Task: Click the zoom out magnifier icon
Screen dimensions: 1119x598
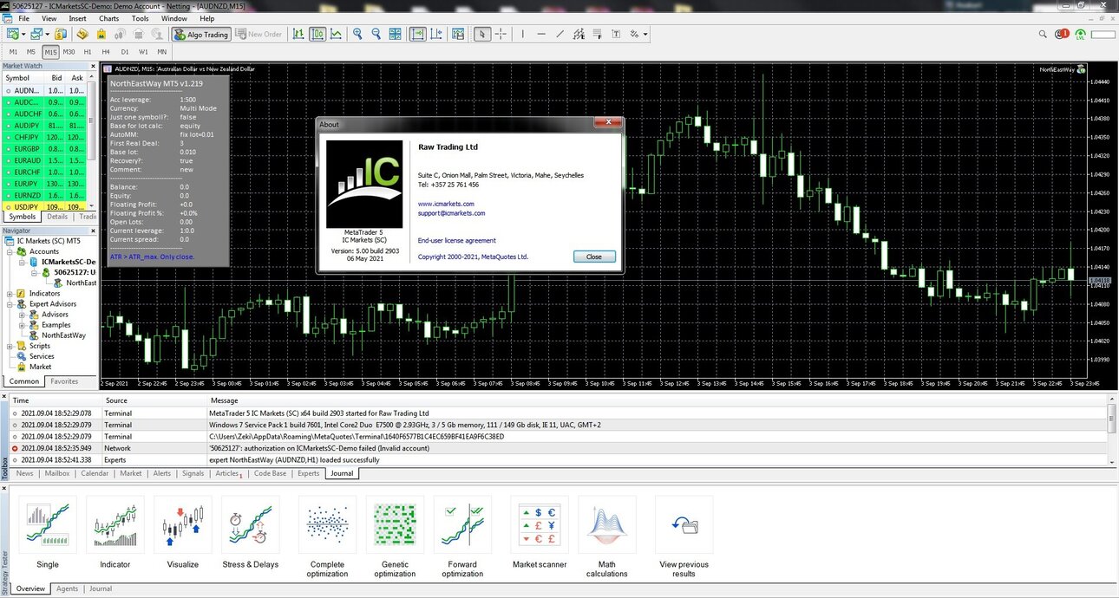Action: click(376, 34)
